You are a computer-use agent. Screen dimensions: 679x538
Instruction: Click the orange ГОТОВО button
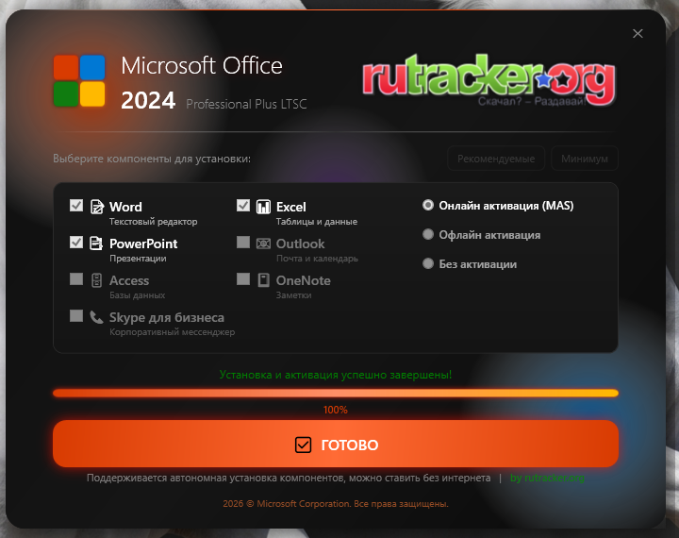[336, 444]
